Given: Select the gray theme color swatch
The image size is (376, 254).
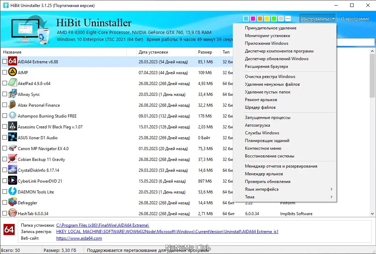Looking at the screenshot, I should point(281,19).
